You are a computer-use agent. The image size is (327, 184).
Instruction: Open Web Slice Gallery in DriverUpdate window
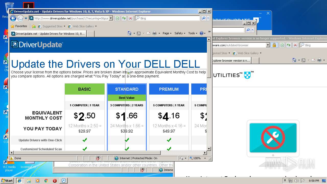(82, 26)
